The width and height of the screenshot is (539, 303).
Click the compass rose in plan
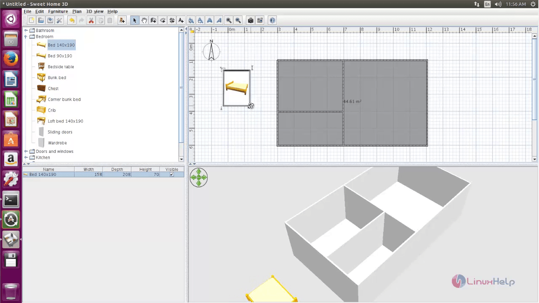211,50
